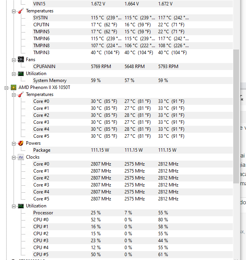Image resolution: width=246 pixels, height=260 pixels.
Task: Click the Utilization icon above System Memory
Action: 21,74
